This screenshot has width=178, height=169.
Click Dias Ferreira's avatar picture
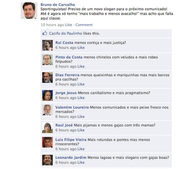[x=47, y=78]
